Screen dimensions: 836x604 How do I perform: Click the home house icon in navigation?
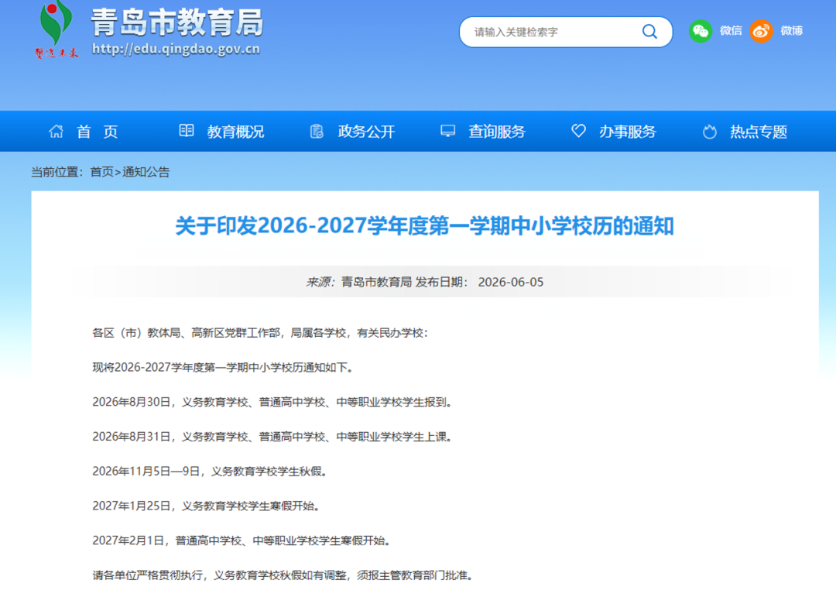56,131
